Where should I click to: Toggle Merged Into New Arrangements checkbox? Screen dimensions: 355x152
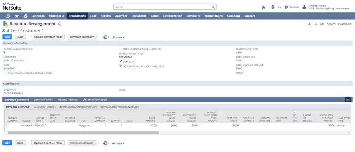click(120, 49)
